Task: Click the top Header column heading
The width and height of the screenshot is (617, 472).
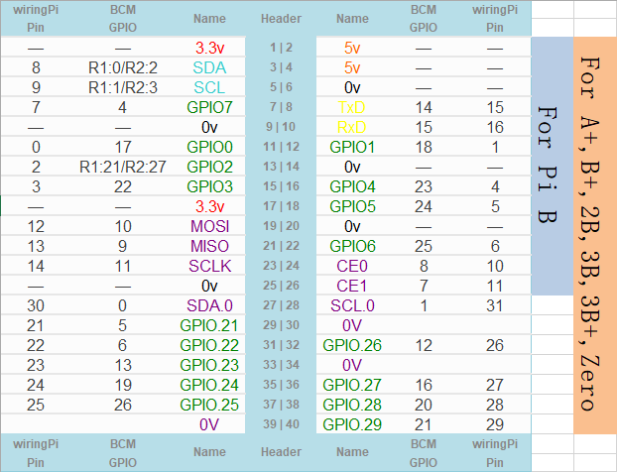Action: pos(281,19)
